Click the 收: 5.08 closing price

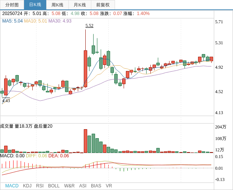[90, 14]
